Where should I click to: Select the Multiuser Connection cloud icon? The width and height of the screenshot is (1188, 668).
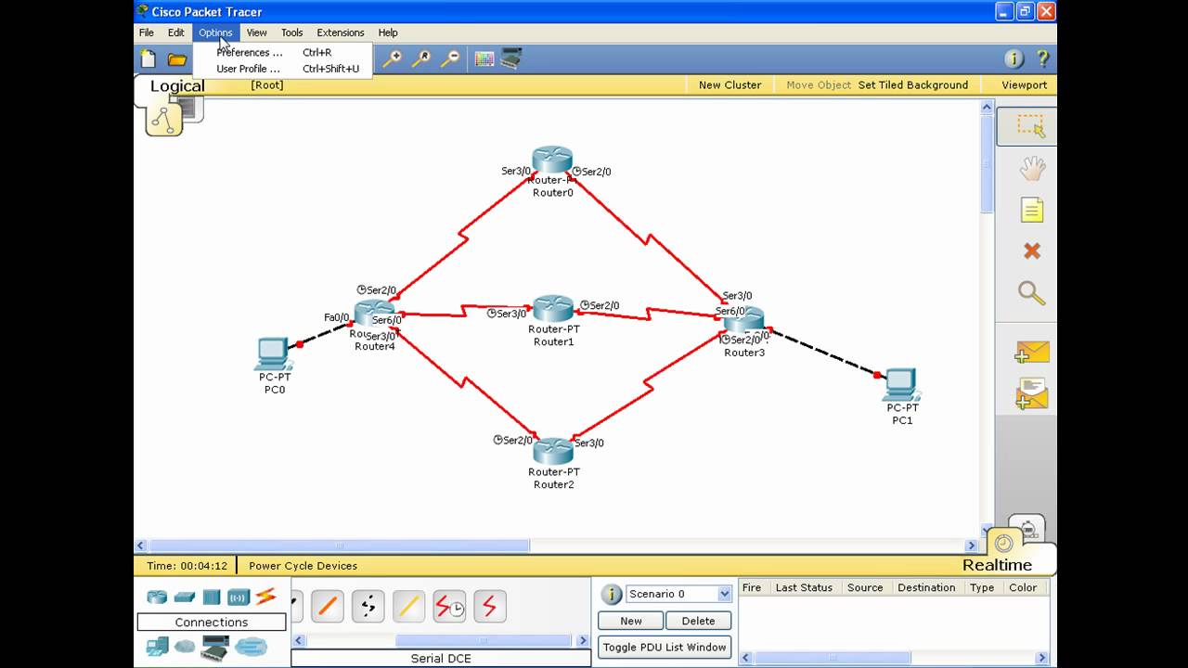point(251,647)
